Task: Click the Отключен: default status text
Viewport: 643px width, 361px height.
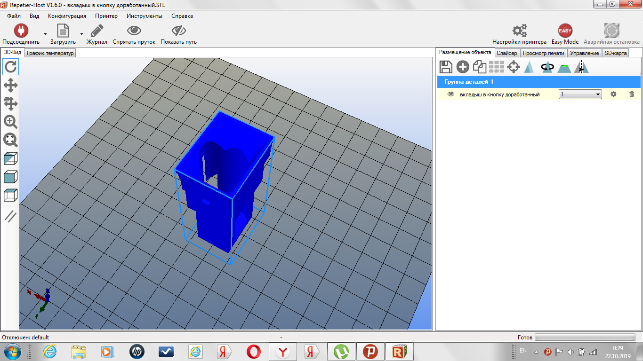Action: [25, 337]
